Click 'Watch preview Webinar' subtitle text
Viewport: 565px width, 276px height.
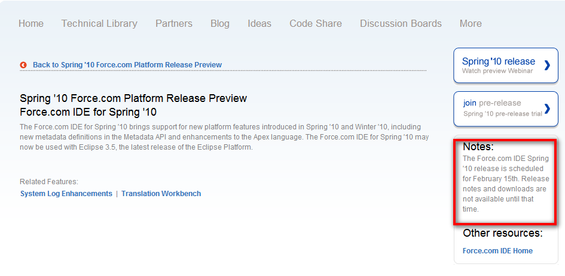(x=497, y=71)
